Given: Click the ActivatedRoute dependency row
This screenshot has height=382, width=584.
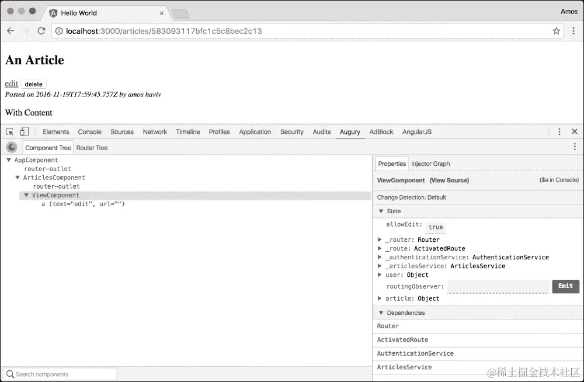Looking at the screenshot, I should pos(478,340).
